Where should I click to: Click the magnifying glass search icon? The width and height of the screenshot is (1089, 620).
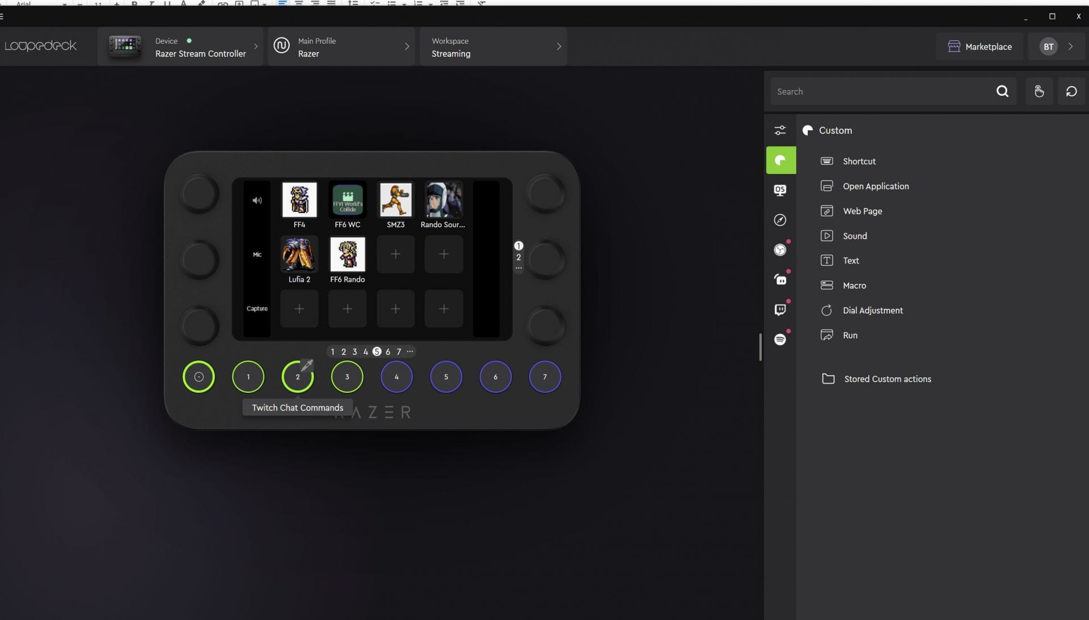click(x=1002, y=91)
